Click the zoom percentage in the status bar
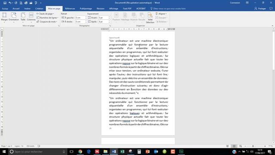 click(270, 146)
